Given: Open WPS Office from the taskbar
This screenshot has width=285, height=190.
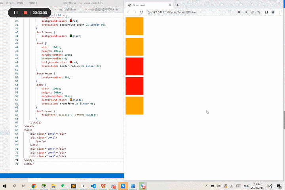Looking at the screenshot, I should coord(103,186).
